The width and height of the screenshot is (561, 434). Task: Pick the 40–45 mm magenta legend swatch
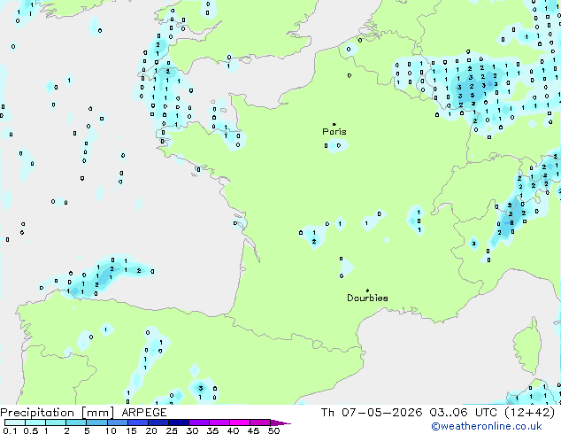[240, 422]
